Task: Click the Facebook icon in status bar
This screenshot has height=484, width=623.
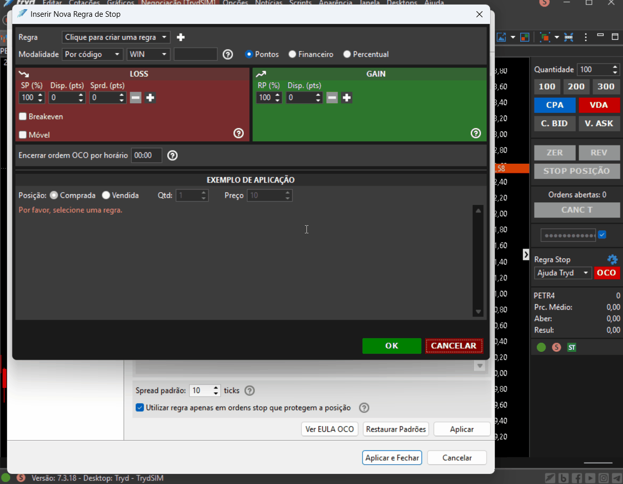Action: [x=577, y=478]
